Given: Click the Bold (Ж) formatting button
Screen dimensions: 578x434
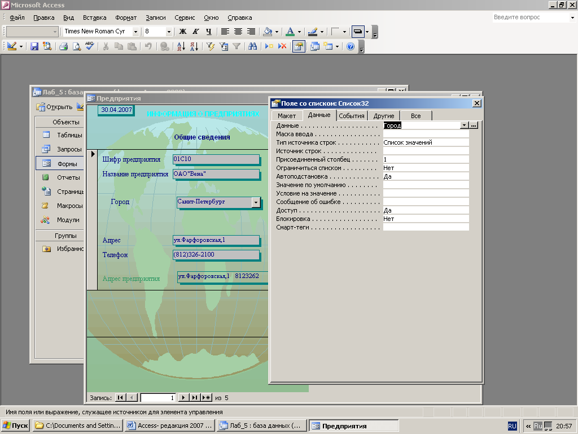Looking at the screenshot, I should (x=182, y=32).
